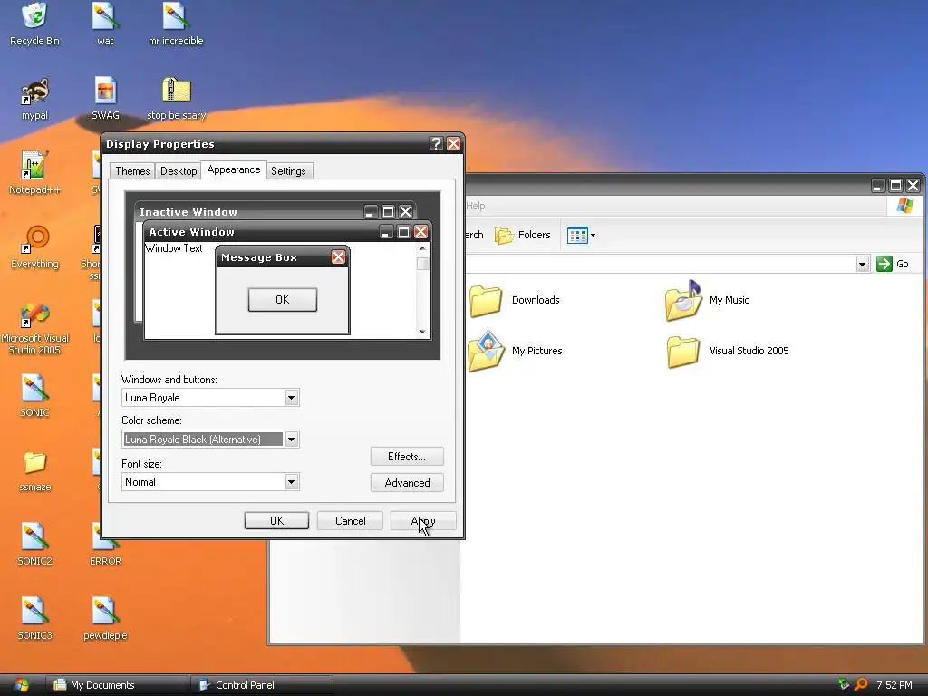Open the Downloads folder in My Documents
The height and width of the screenshot is (696, 928).
pyautogui.click(x=514, y=300)
